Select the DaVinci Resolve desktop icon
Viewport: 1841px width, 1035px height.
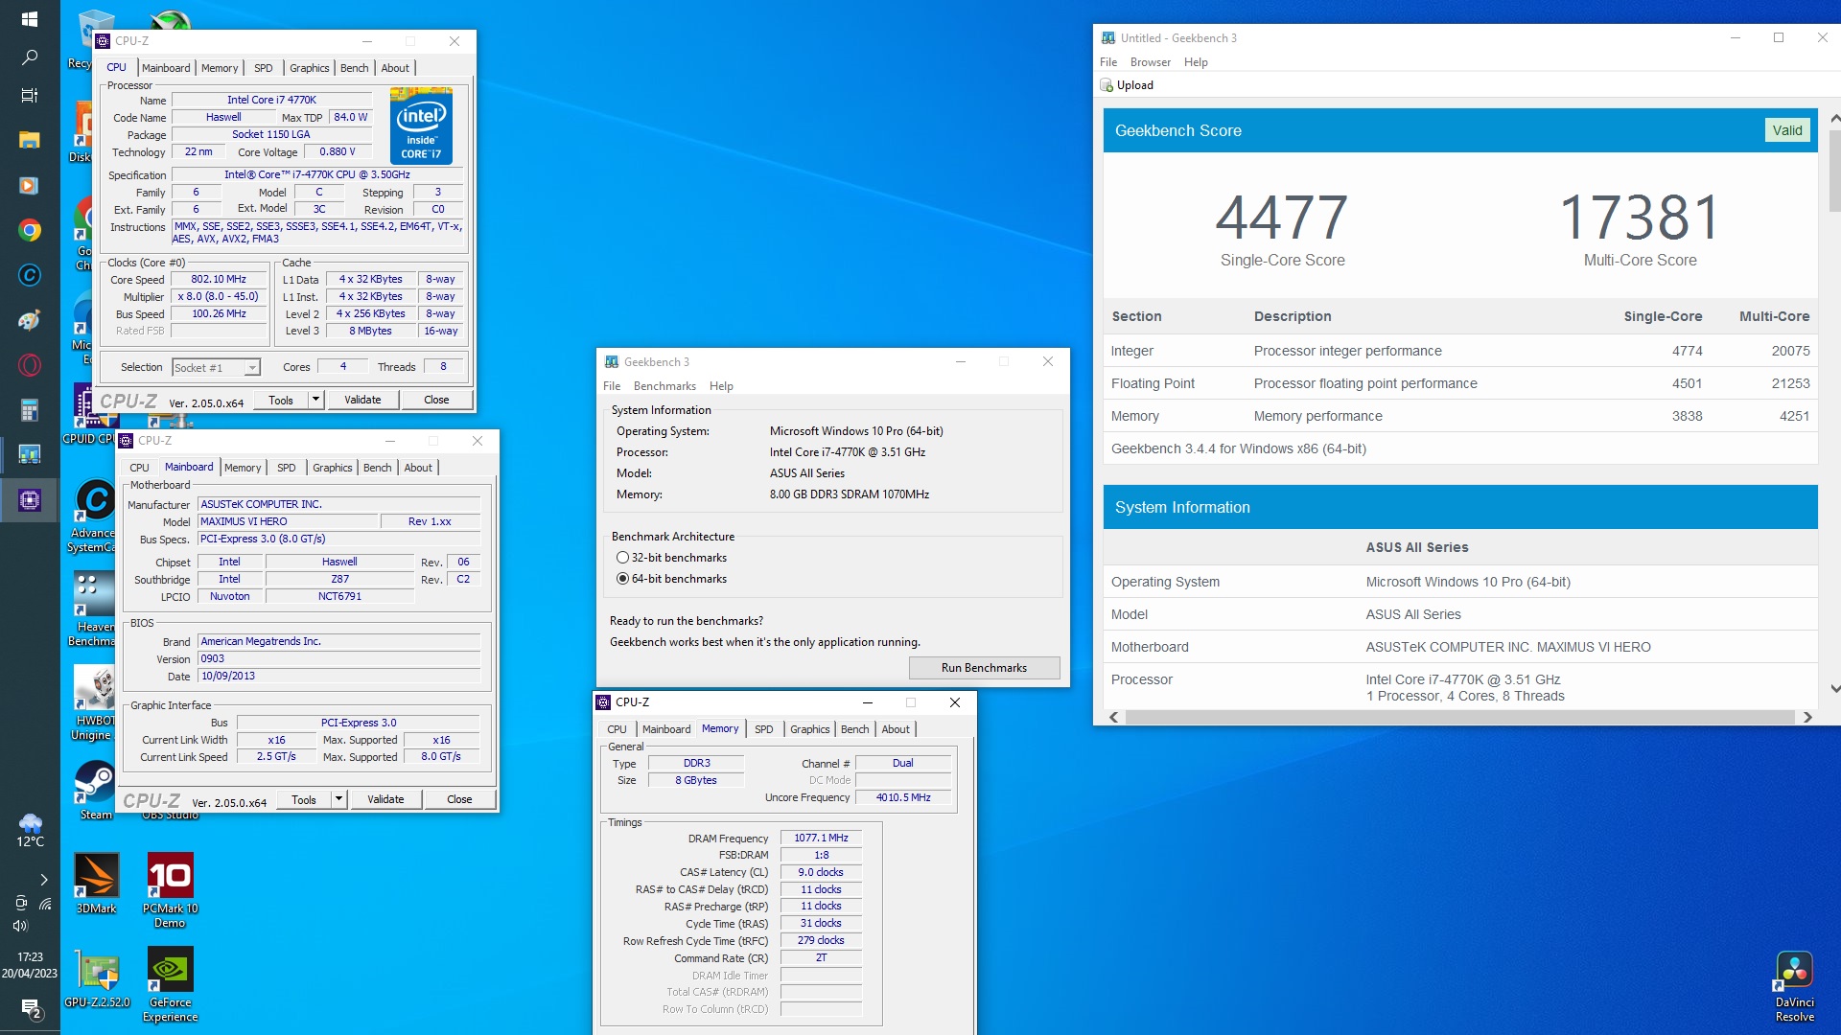click(x=1794, y=985)
